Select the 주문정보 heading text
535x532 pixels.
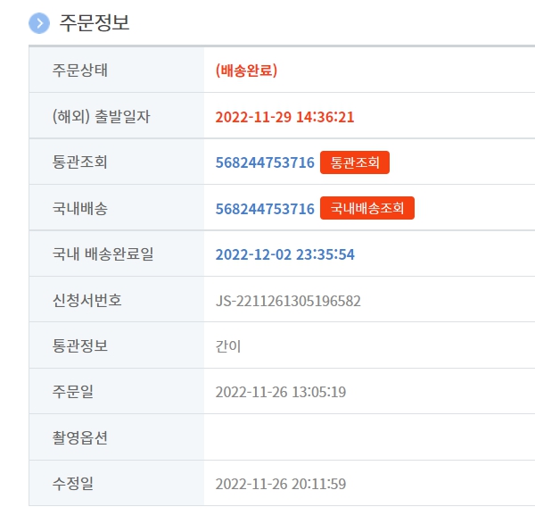(95, 23)
